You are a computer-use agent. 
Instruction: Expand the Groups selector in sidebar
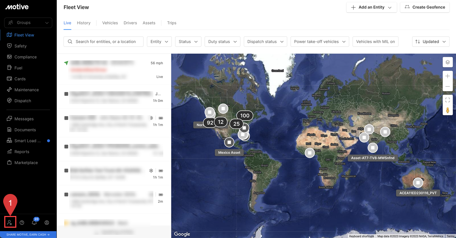(x=28, y=23)
